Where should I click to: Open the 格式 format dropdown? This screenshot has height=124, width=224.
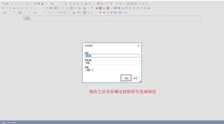click(x=24, y=12)
